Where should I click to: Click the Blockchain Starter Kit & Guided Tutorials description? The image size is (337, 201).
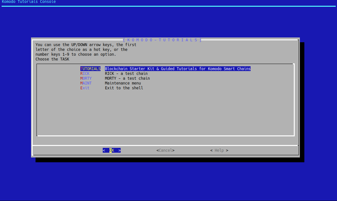(178, 69)
